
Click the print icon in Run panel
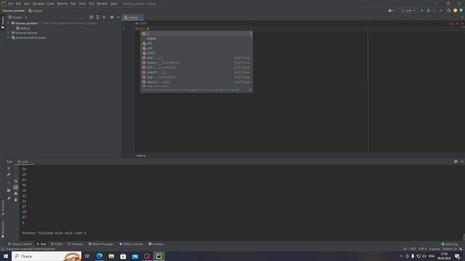(16, 194)
